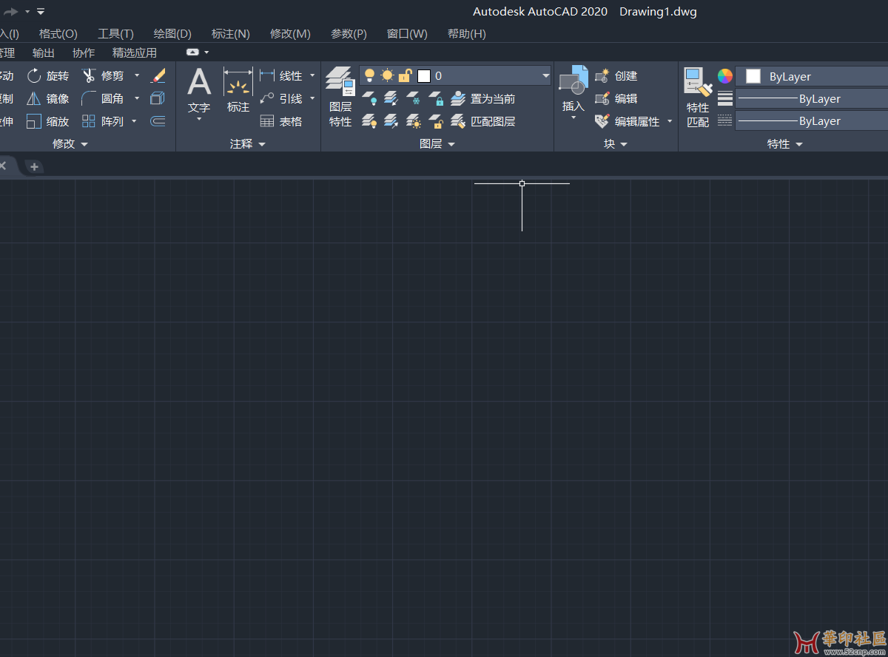888x657 pixels.
Task: Select the Scale (缩放) tool
Action: [x=47, y=121]
